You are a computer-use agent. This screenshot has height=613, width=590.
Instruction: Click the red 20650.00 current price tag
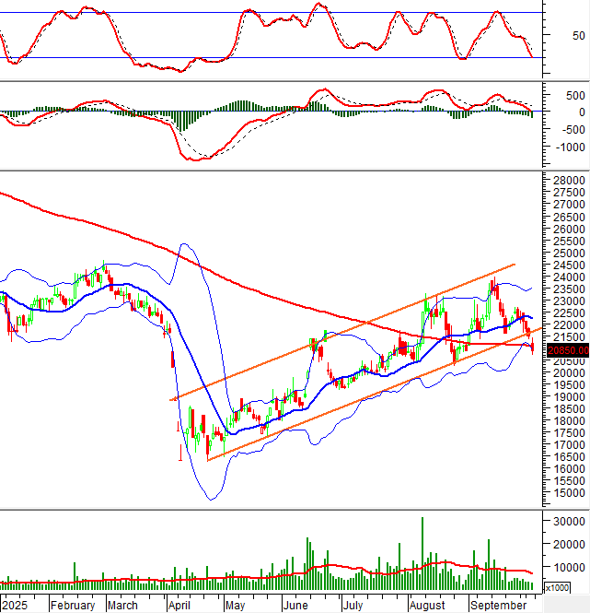pyautogui.click(x=566, y=350)
